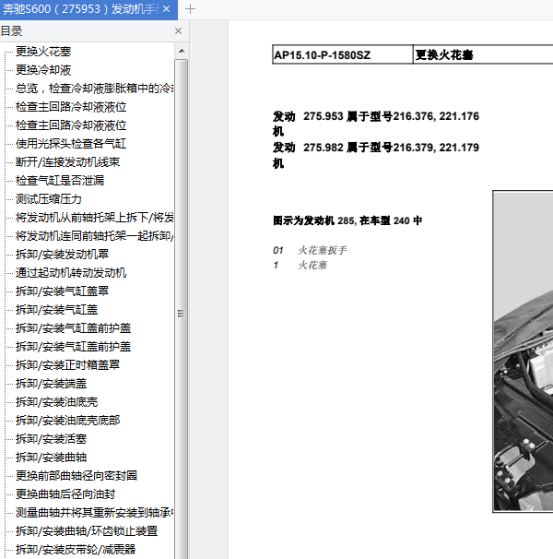The height and width of the screenshot is (559, 553).
Task: Switch to the 奔驰S600 (275953) tab
Action: pos(81,9)
